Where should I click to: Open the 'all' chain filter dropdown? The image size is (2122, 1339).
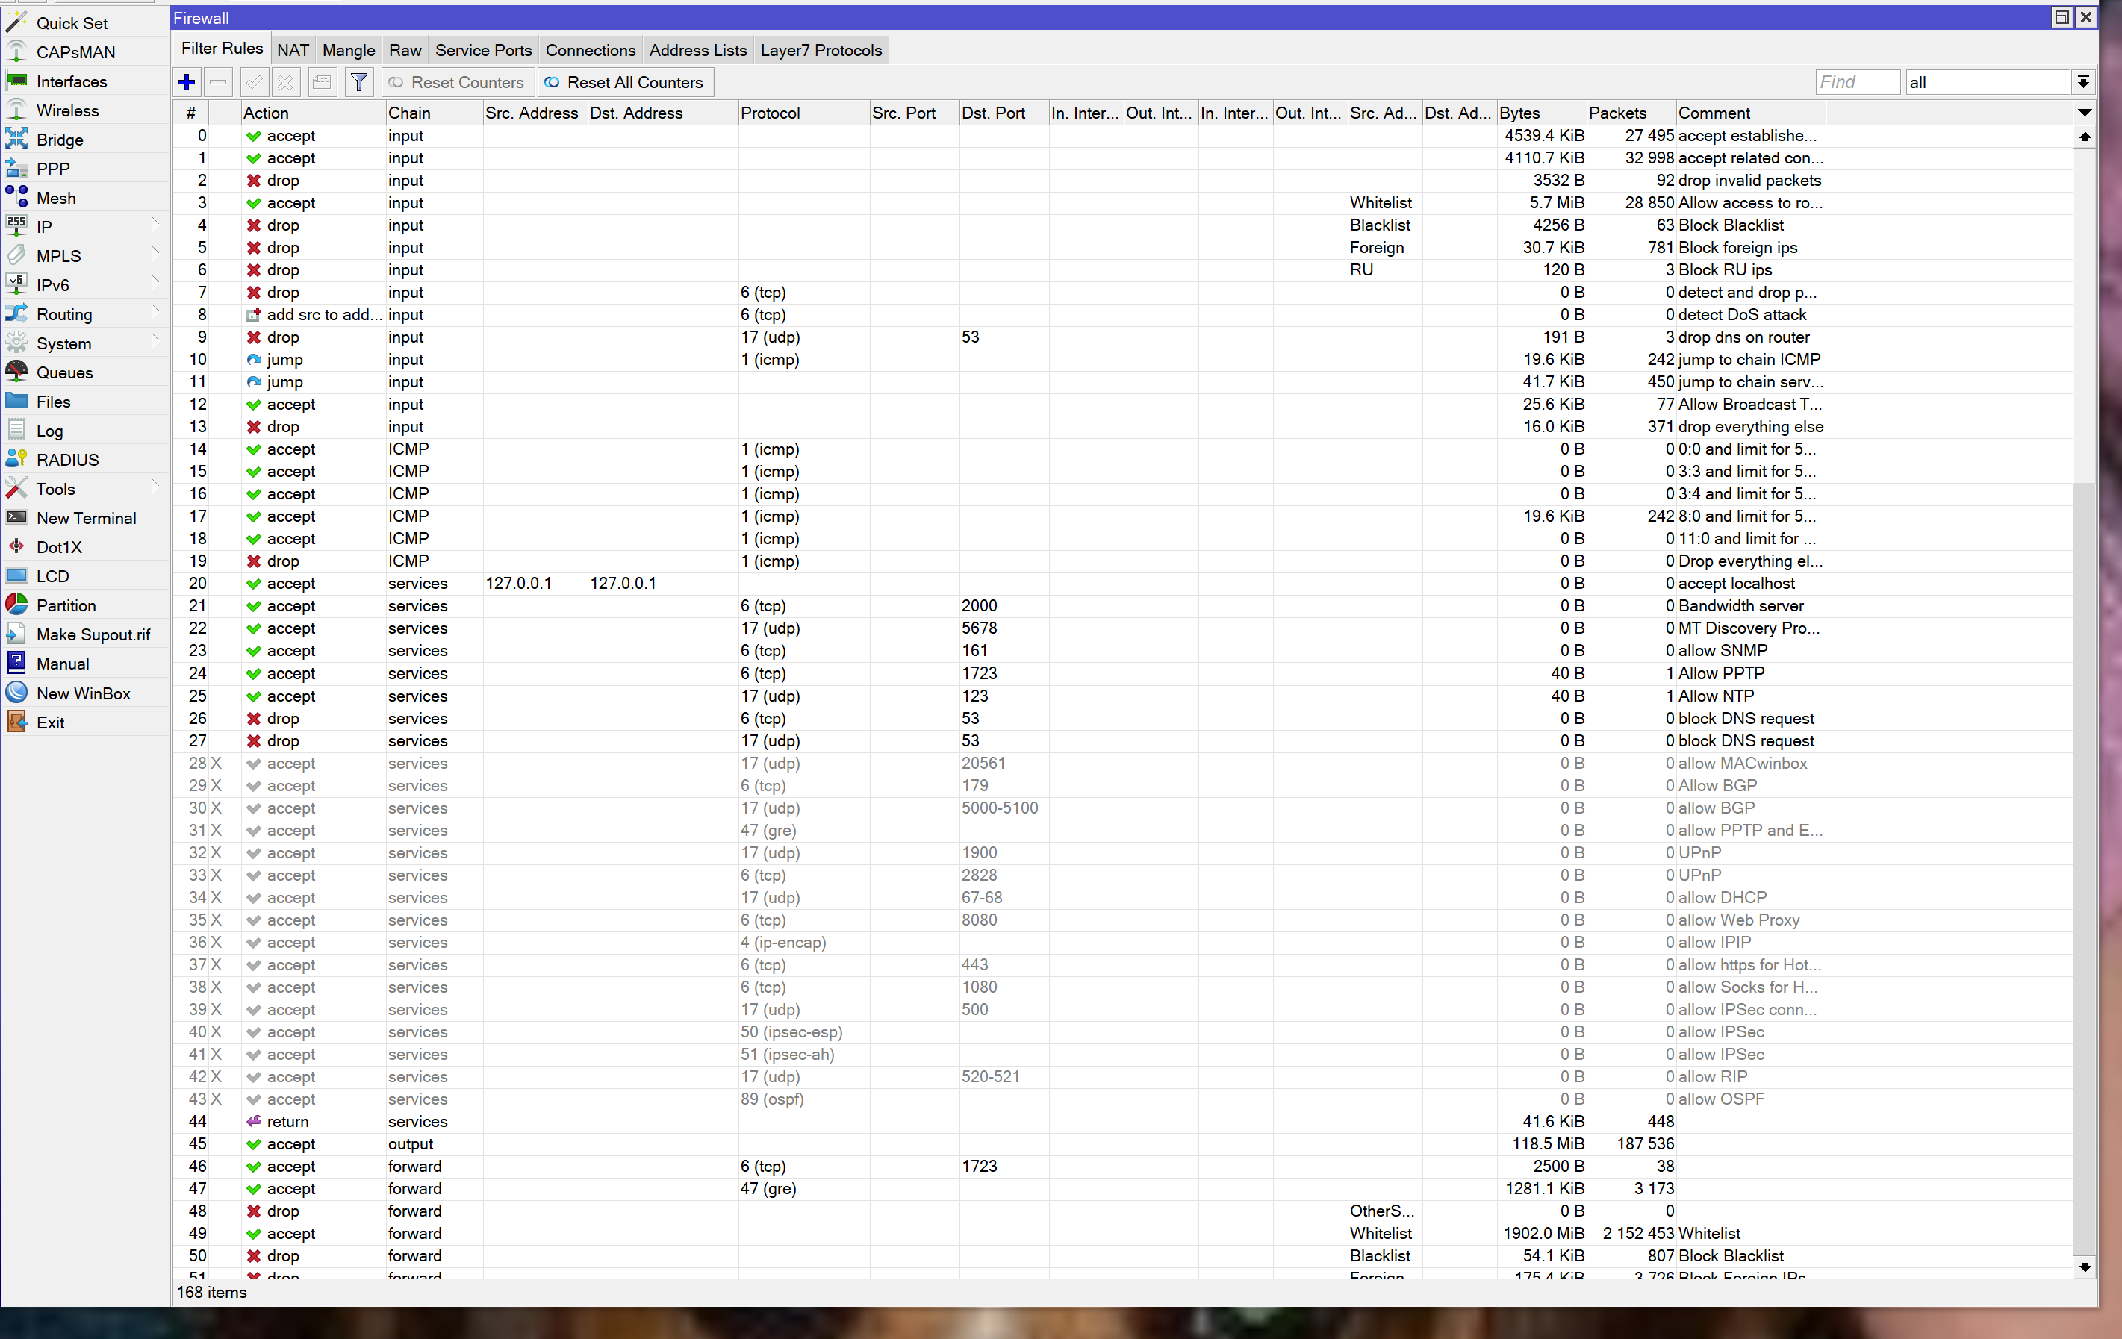2082,82
